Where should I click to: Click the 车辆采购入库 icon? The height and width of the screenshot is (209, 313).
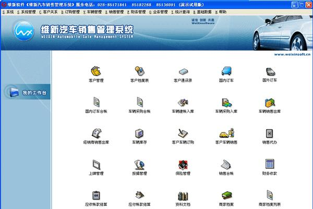[226, 102]
